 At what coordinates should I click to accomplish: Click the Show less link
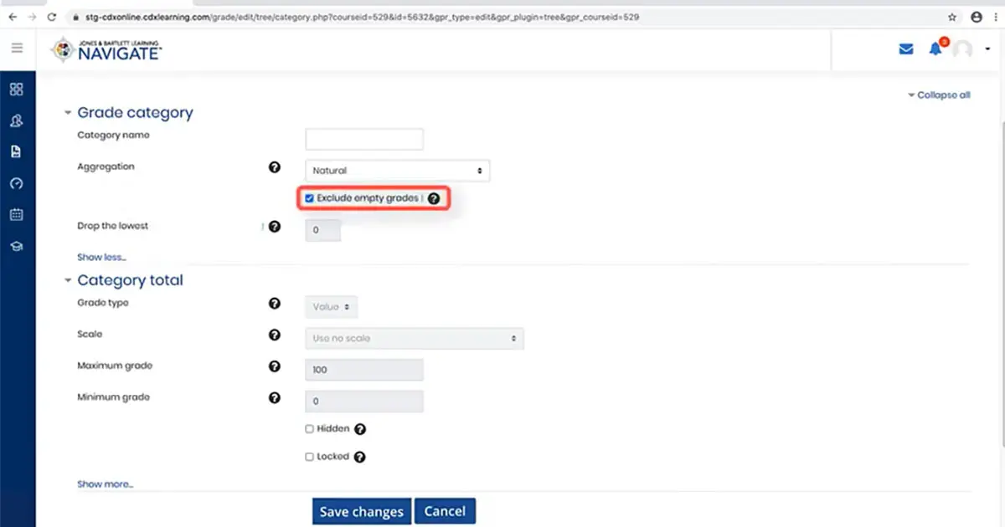[101, 258]
